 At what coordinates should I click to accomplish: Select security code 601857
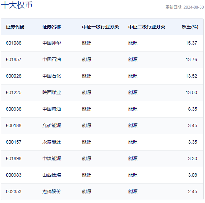click(x=14, y=59)
